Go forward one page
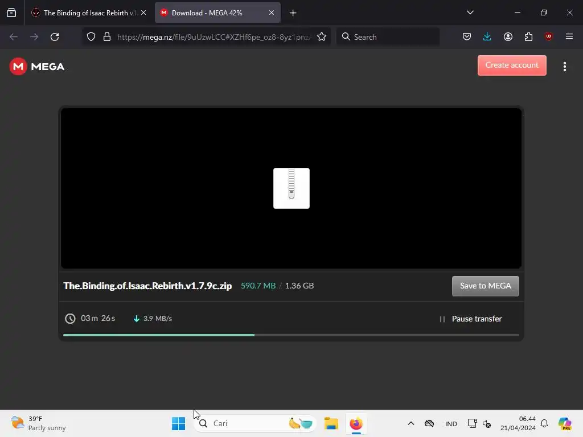Viewport: 583px width, 437px height. click(x=34, y=37)
